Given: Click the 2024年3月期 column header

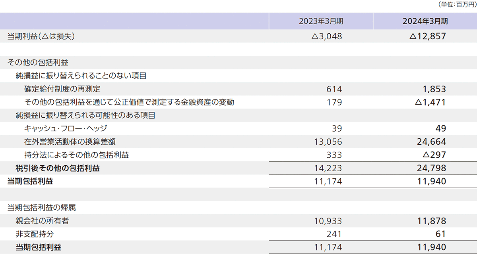Looking at the screenshot, I should [425, 21].
